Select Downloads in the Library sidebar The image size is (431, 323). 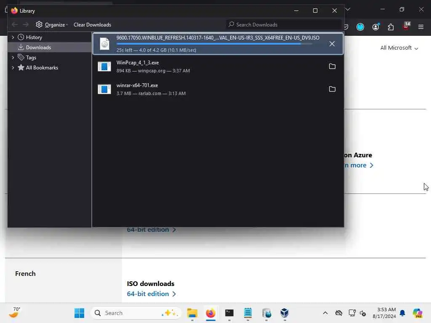coord(38,47)
